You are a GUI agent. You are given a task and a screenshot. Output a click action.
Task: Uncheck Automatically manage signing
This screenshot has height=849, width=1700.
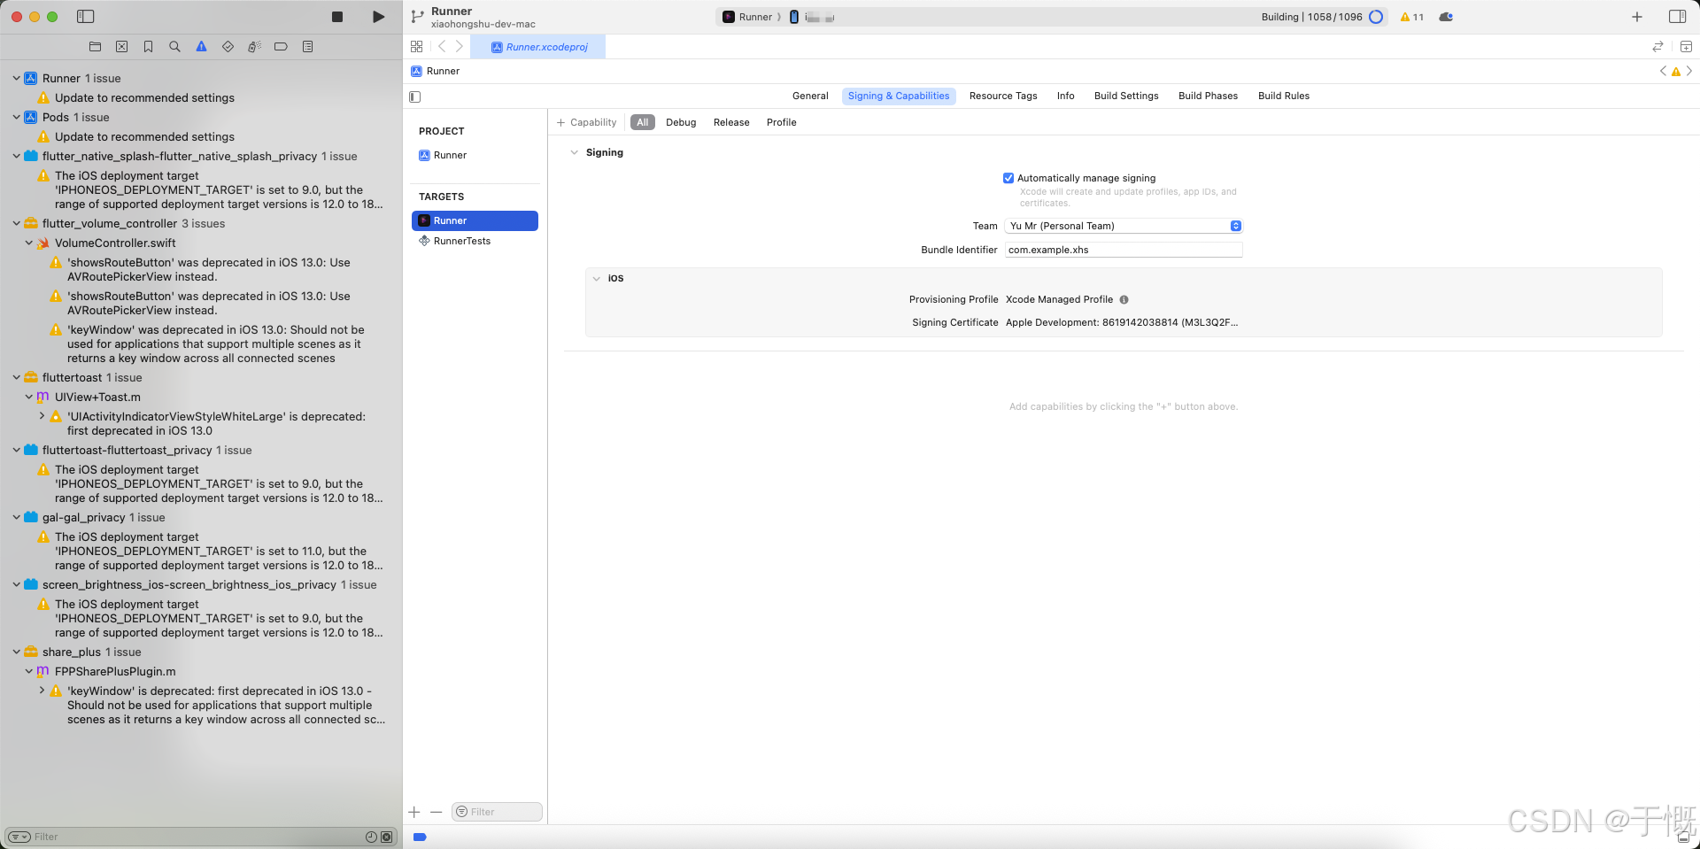pyautogui.click(x=1008, y=178)
